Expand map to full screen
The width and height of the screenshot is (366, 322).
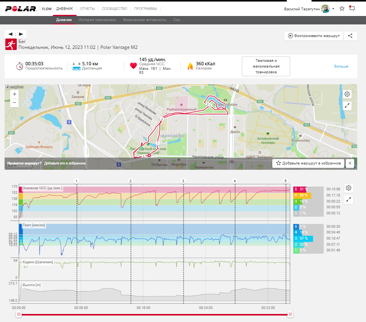[x=347, y=106]
